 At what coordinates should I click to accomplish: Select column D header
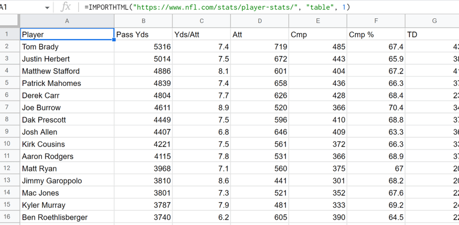coord(260,21)
